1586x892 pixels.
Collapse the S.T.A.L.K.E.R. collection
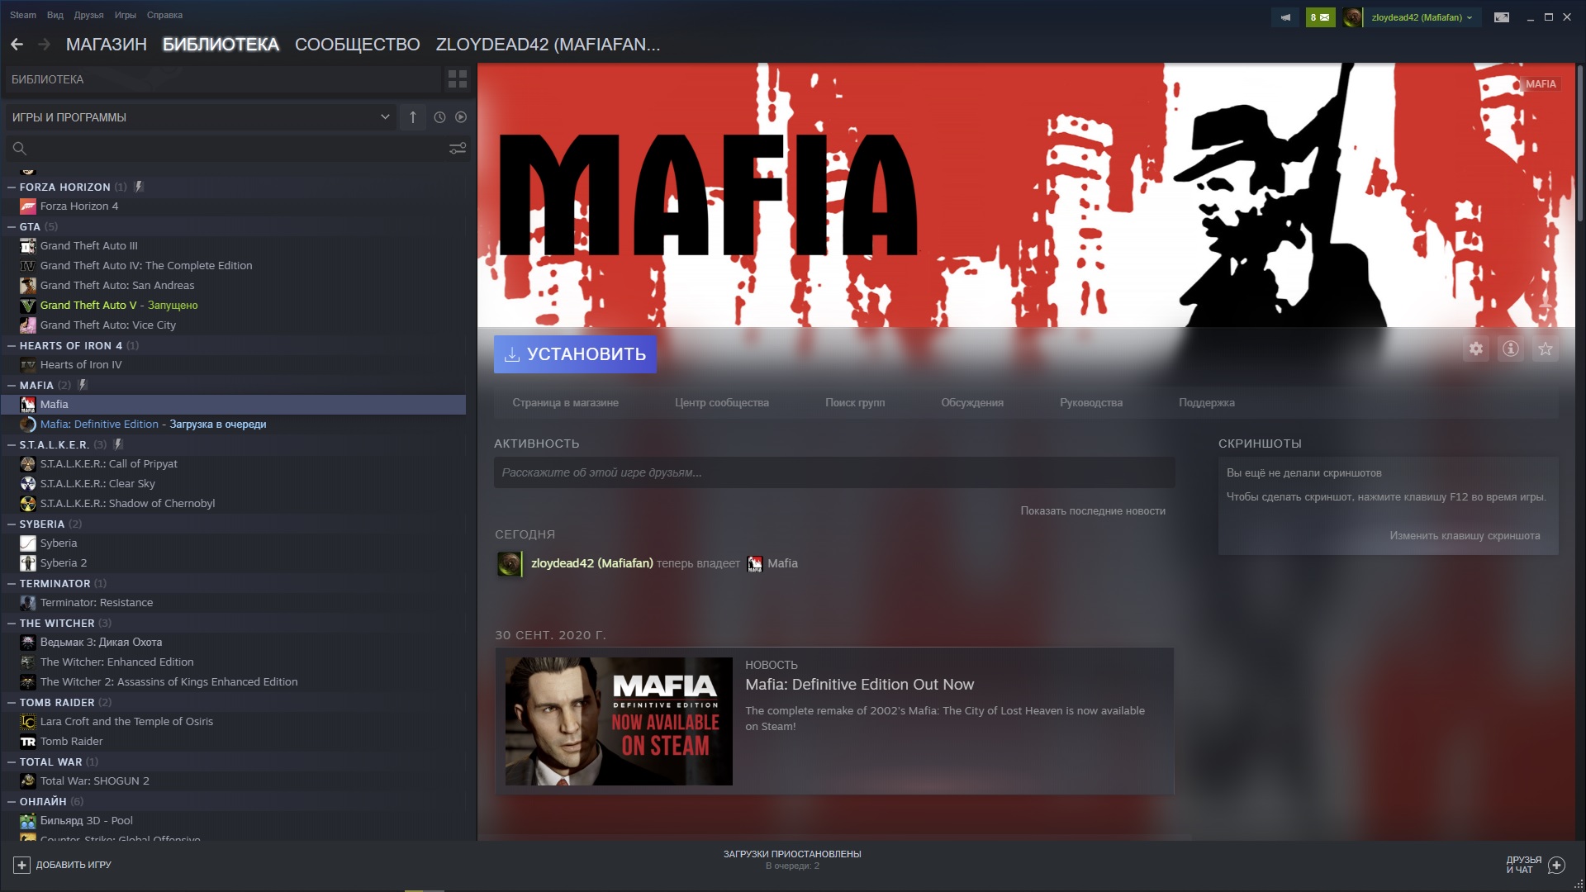coord(12,445)
